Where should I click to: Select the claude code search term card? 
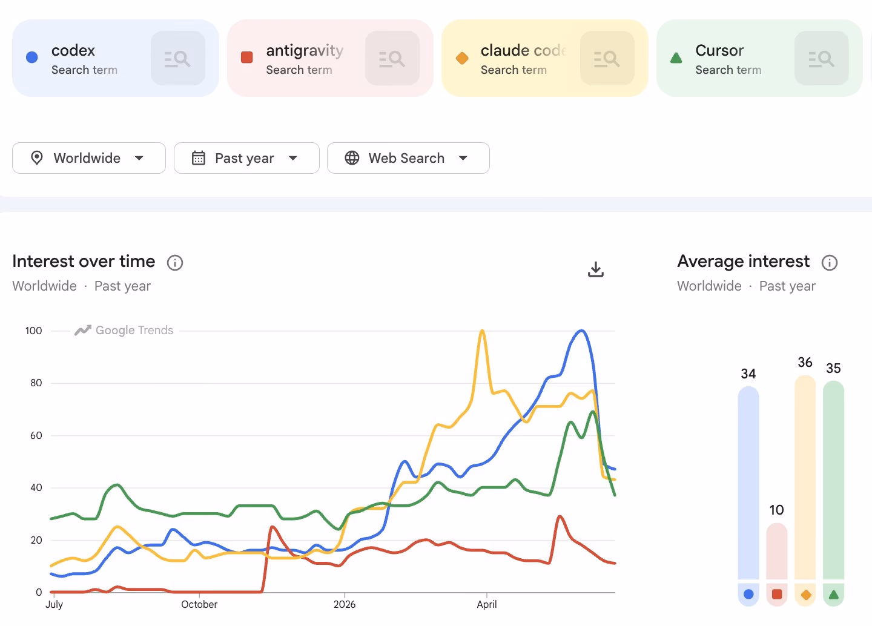pos(545,58)
